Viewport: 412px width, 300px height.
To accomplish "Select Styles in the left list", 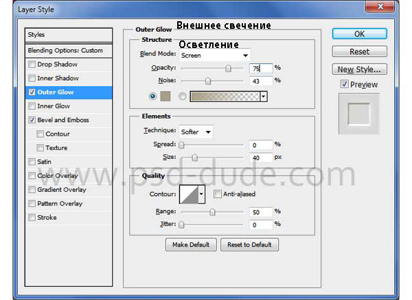I will coord(69,34).
